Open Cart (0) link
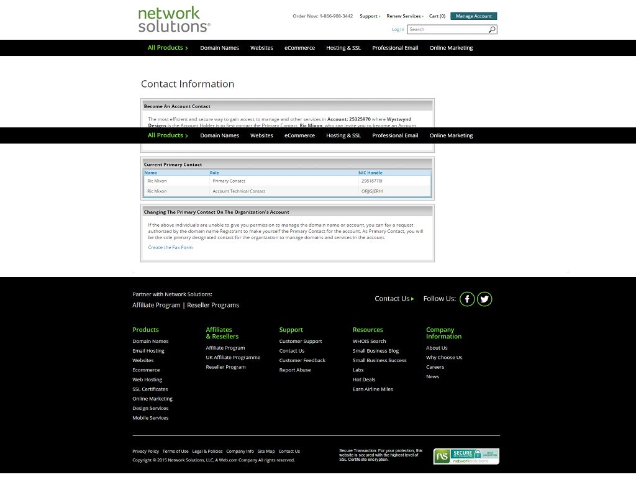The width and height of the screenshot is (636, 477). [437, 16]
